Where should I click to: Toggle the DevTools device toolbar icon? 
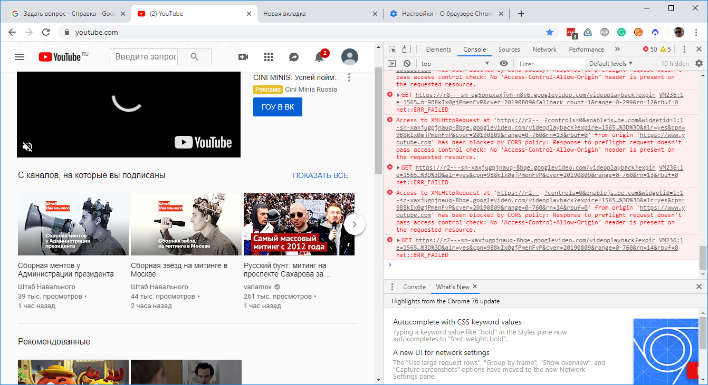coord(406,50)
